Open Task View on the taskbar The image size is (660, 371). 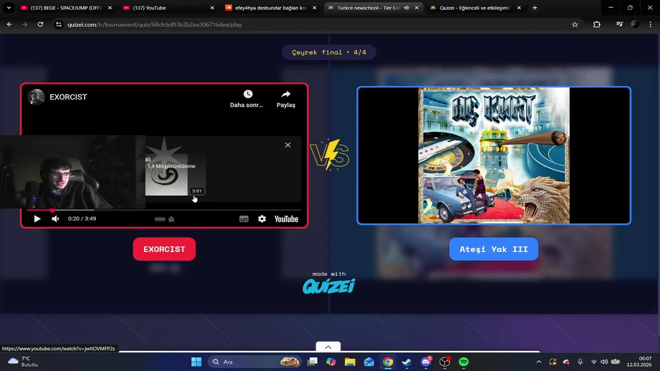click(x=312, y=362)
